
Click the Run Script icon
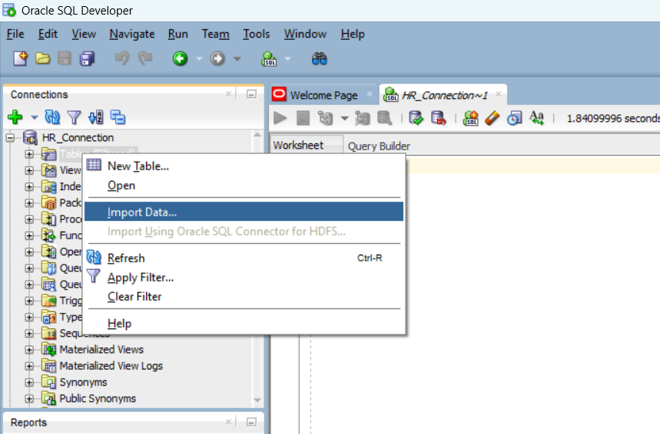pos(303,118)
